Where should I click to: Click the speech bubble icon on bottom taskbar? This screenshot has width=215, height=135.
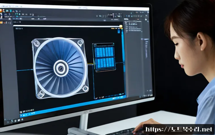click(19, 120)
